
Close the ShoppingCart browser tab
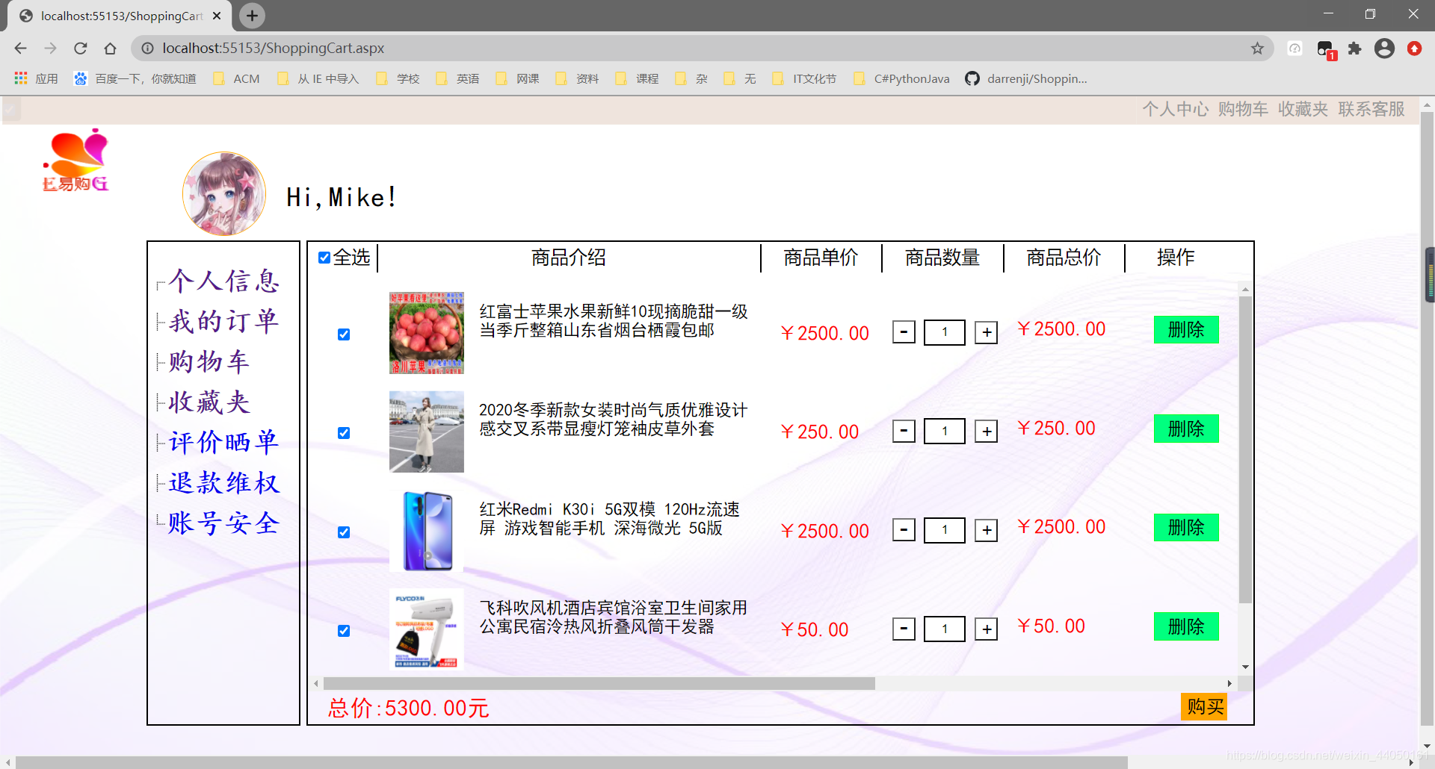point(217,16)
